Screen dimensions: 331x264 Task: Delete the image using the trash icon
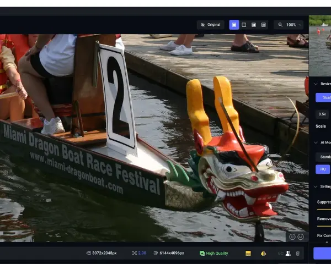tap(298, 253)
